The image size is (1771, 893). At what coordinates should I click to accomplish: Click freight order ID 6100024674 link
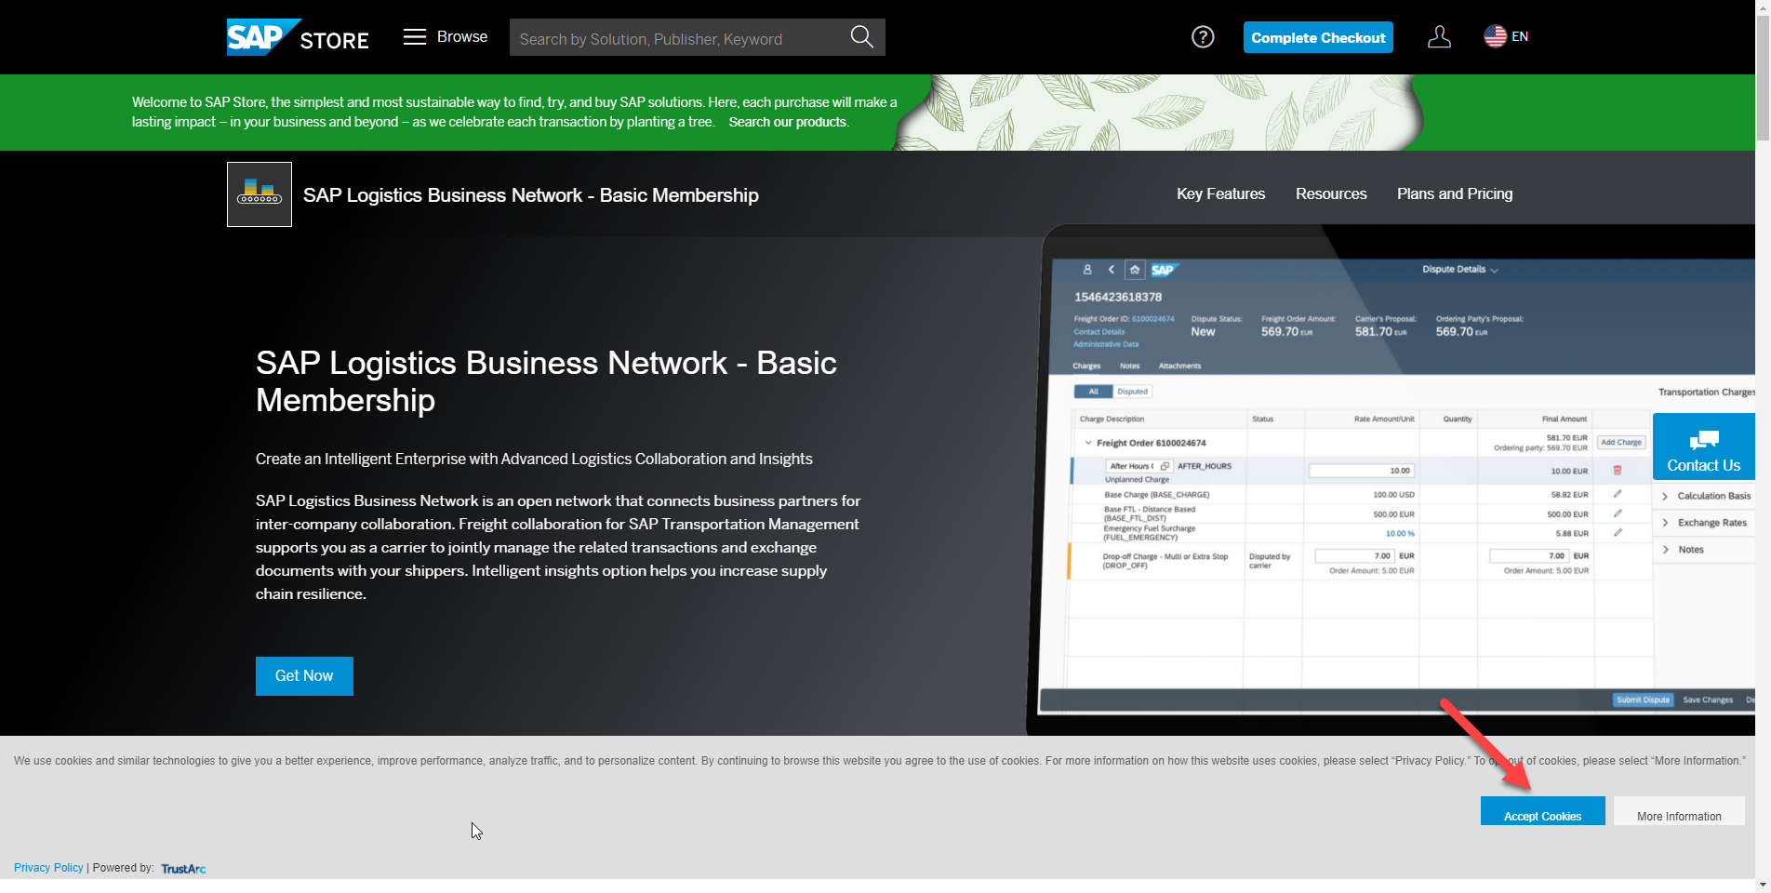click(1153, 319)
